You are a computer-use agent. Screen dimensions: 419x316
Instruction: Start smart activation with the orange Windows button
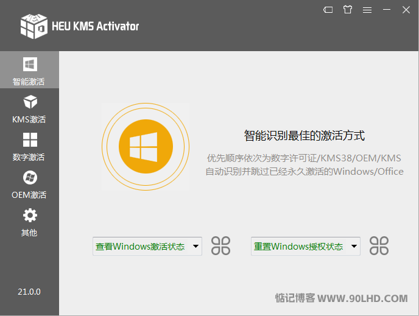pos(146,147)
